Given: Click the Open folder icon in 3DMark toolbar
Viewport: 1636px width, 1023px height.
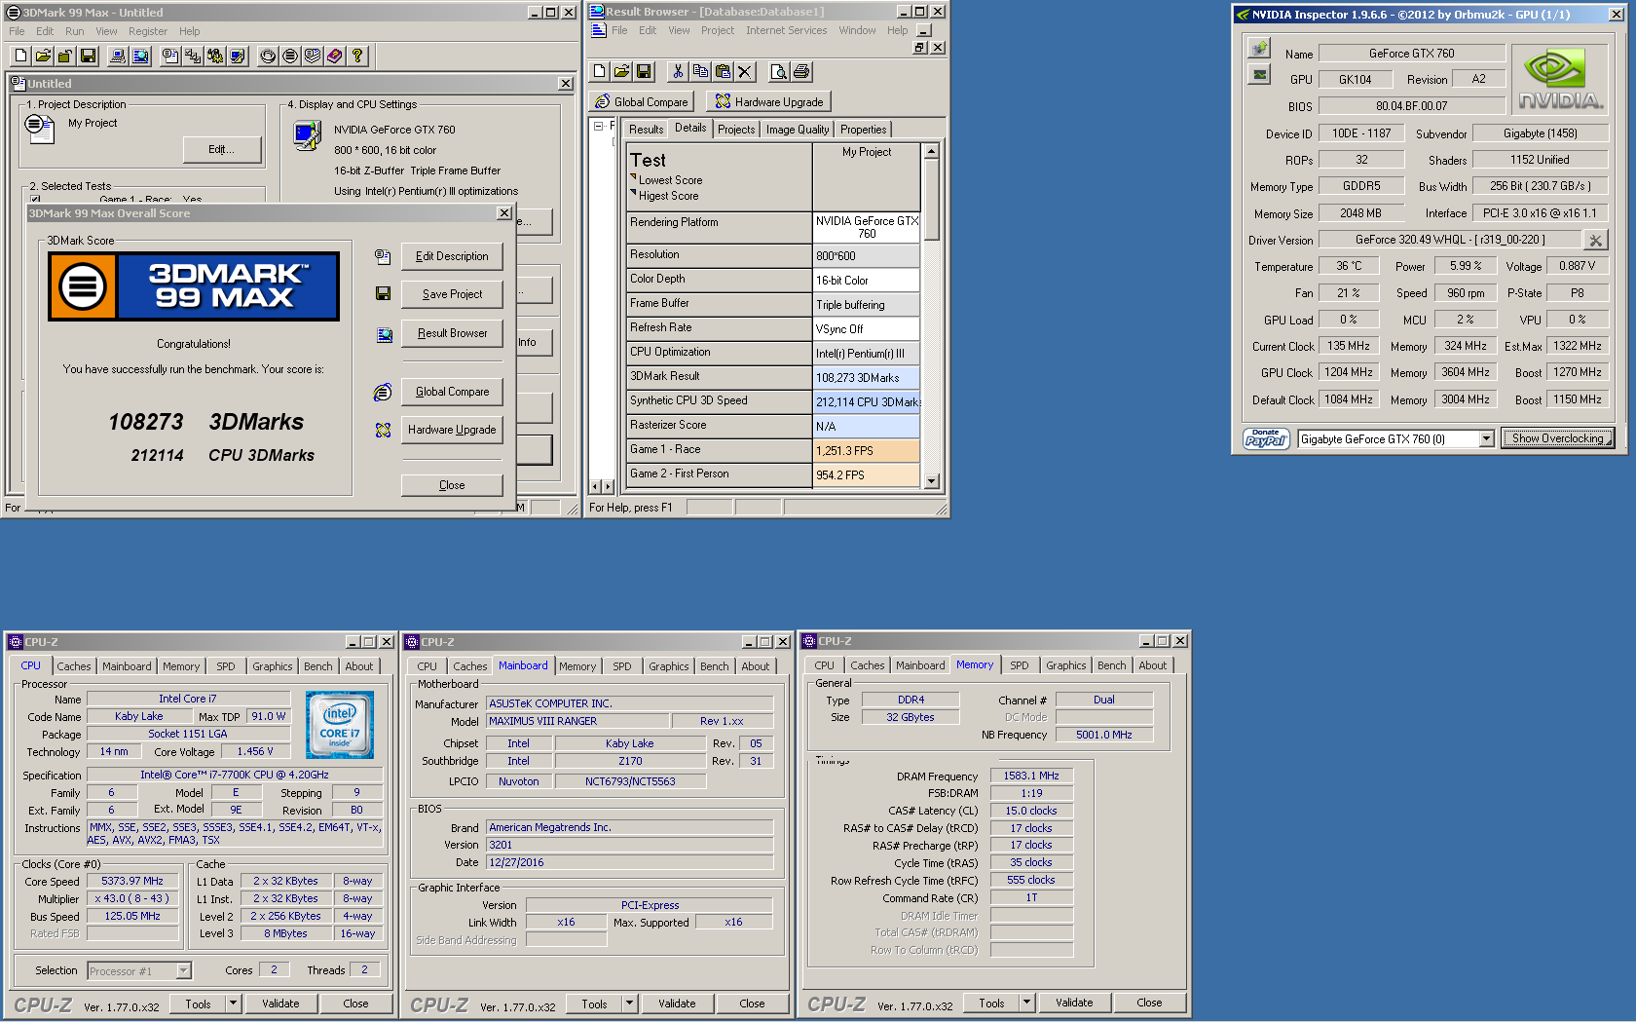Looking at the screenshot, I should tap(43, 56).
